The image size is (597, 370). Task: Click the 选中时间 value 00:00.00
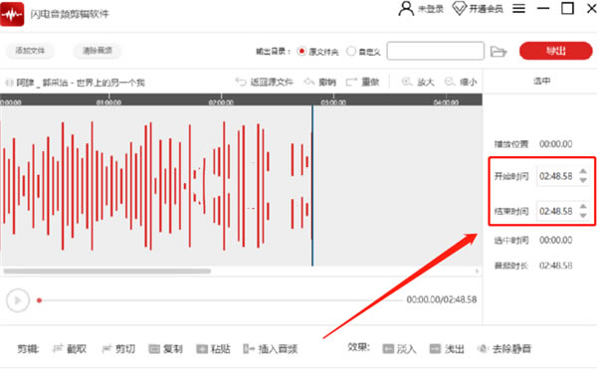coord(556,240)
